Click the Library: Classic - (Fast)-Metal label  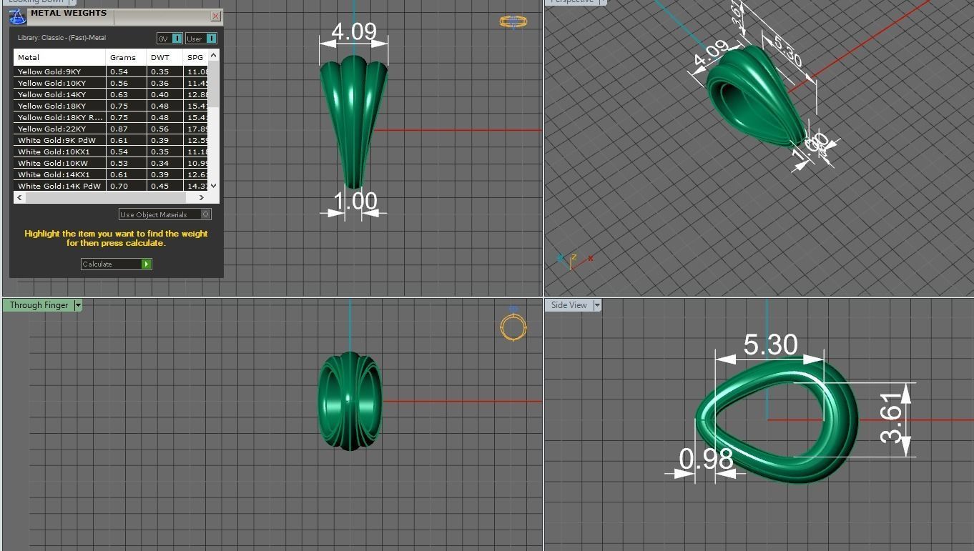[62, 38]
